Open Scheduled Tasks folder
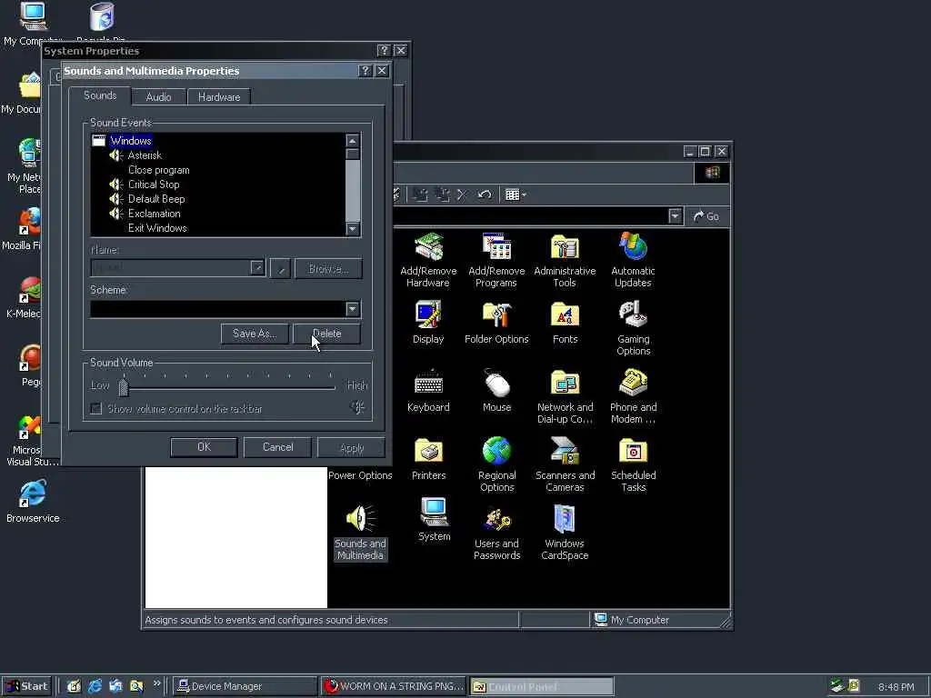931x698 pixels. 633,464
